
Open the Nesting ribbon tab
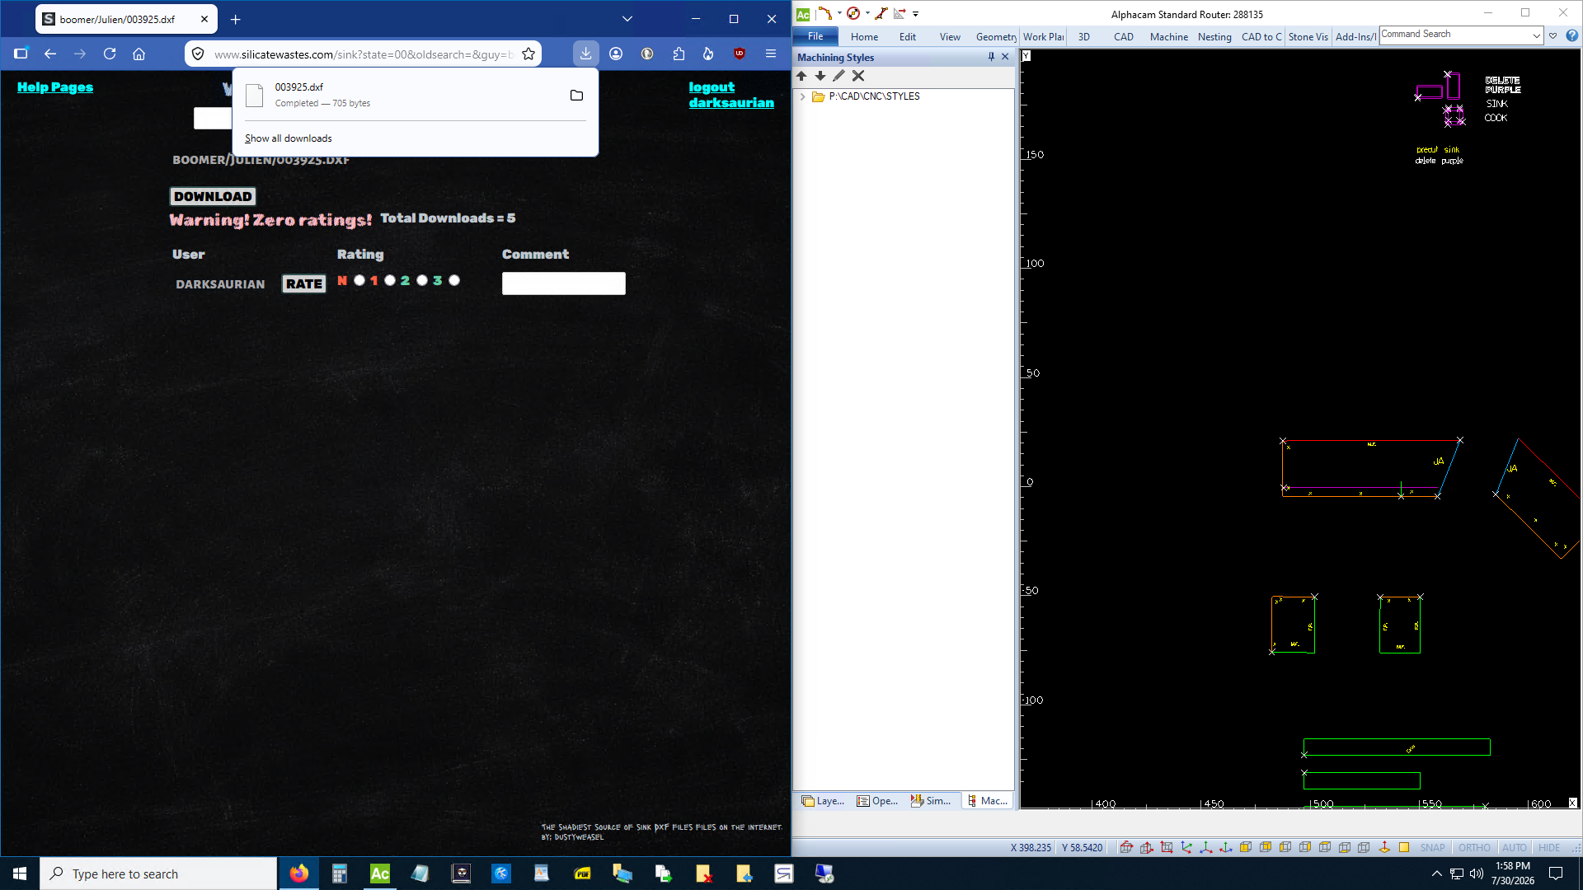coord(1214,36)
